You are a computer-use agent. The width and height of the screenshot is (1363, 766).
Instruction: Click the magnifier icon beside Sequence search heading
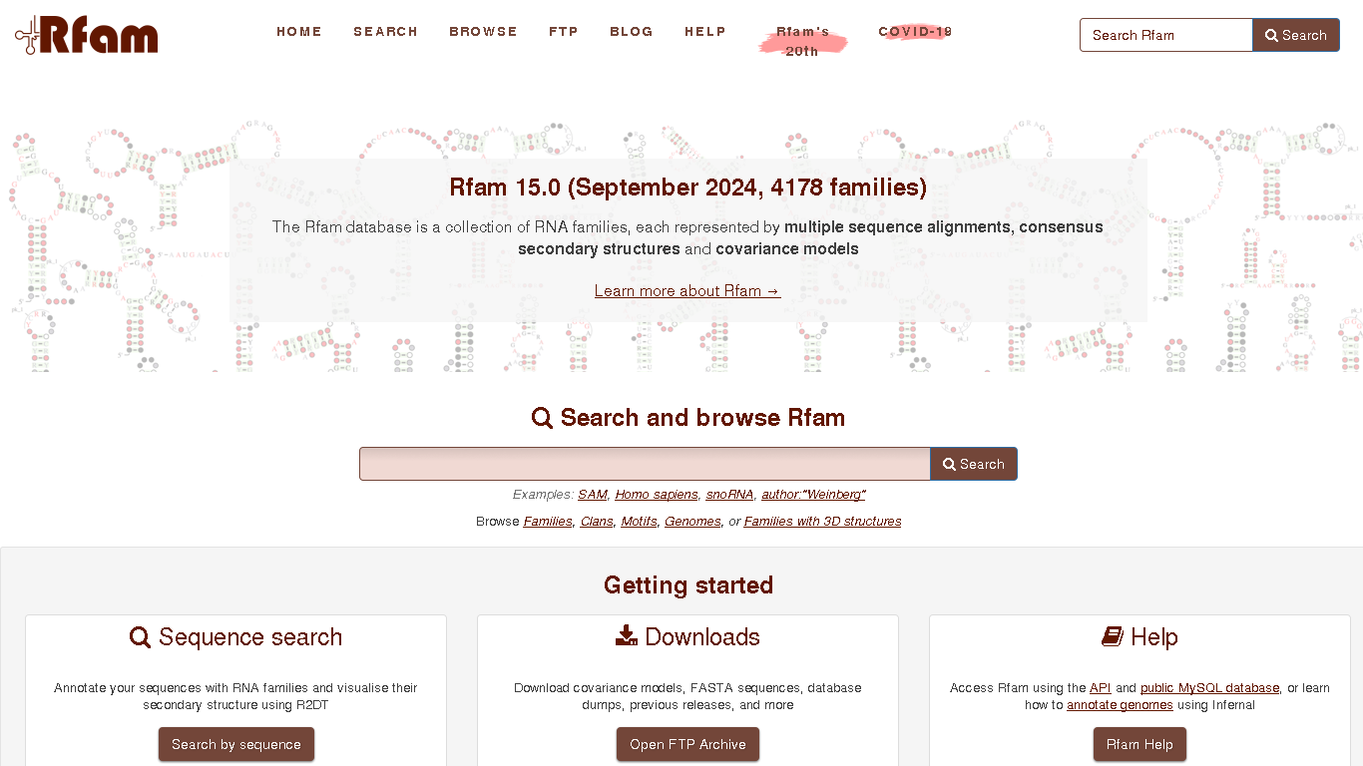[140, 637]
